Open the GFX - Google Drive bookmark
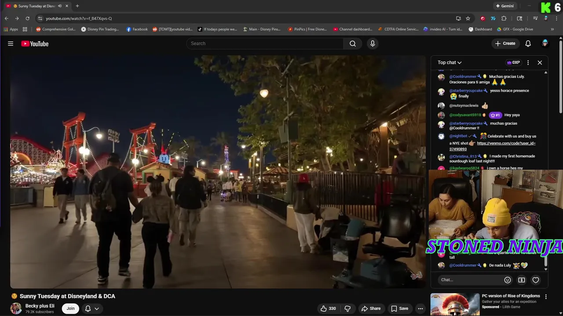The width and height of the screenshot is (563, 316). (515, 29)
